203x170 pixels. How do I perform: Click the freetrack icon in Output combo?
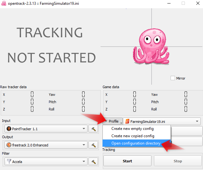point(9,145)
